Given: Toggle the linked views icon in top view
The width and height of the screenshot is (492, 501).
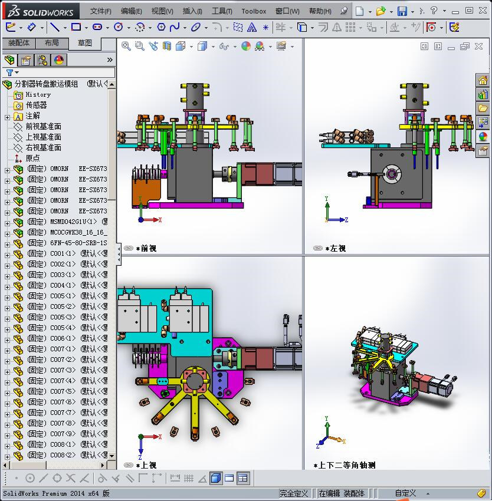Looking at the screenshot, I should pyautogui.click(x=129, y=465).
